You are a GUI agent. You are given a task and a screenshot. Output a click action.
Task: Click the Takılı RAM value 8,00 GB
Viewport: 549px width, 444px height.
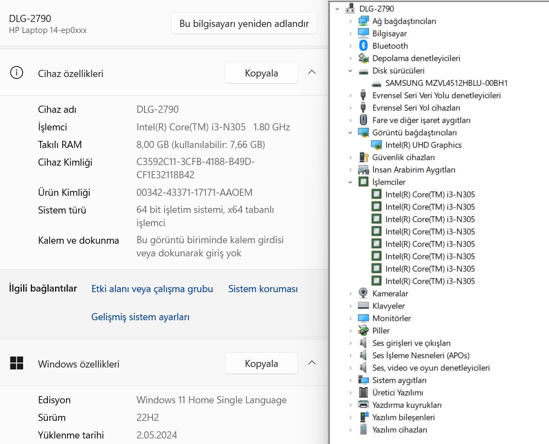tap(201, 144)
